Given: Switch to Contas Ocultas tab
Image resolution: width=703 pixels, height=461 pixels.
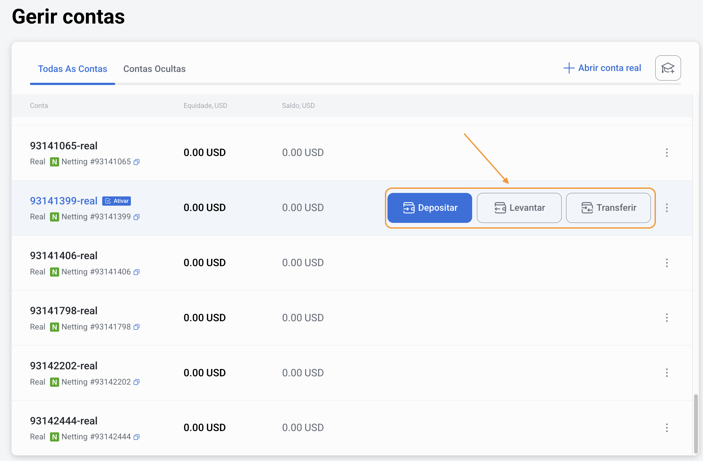Looking at the screenshot, I should [x=154, y=69].
